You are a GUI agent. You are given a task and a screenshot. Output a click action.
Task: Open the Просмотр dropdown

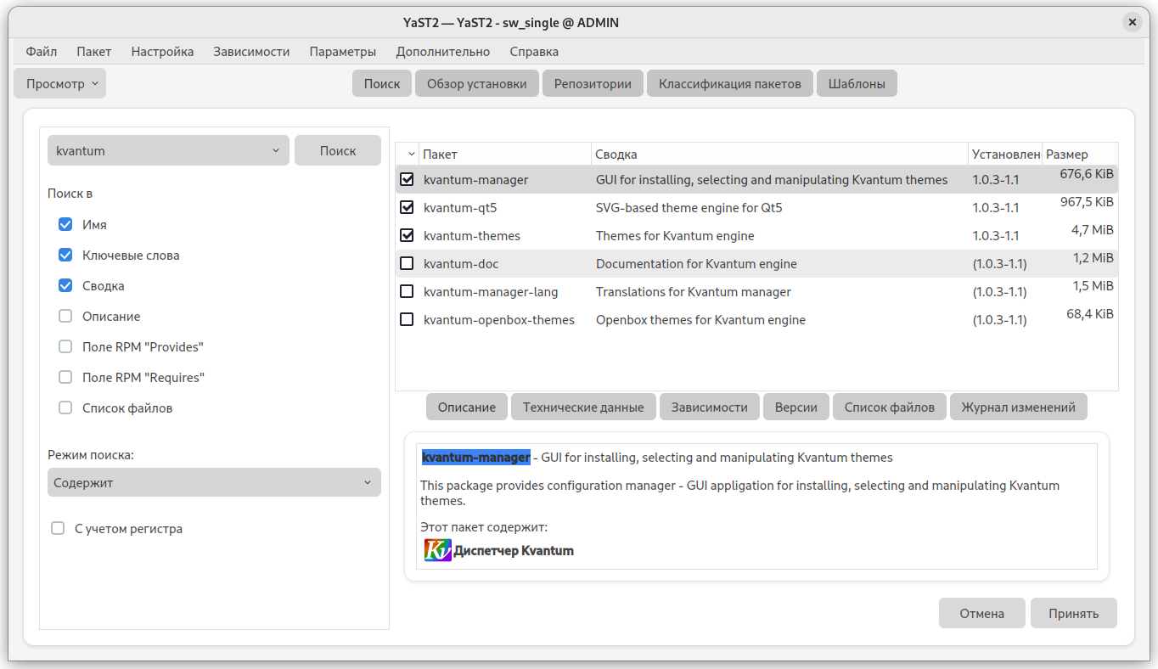pos(60,84)
